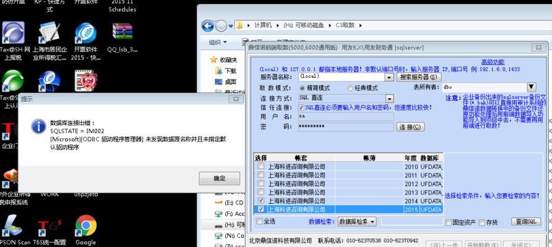Click the 上一步 button at bottom
Image resolution: width=552 pixels, height=247 pixels.
pyautogui.click(x=444, y=245)
